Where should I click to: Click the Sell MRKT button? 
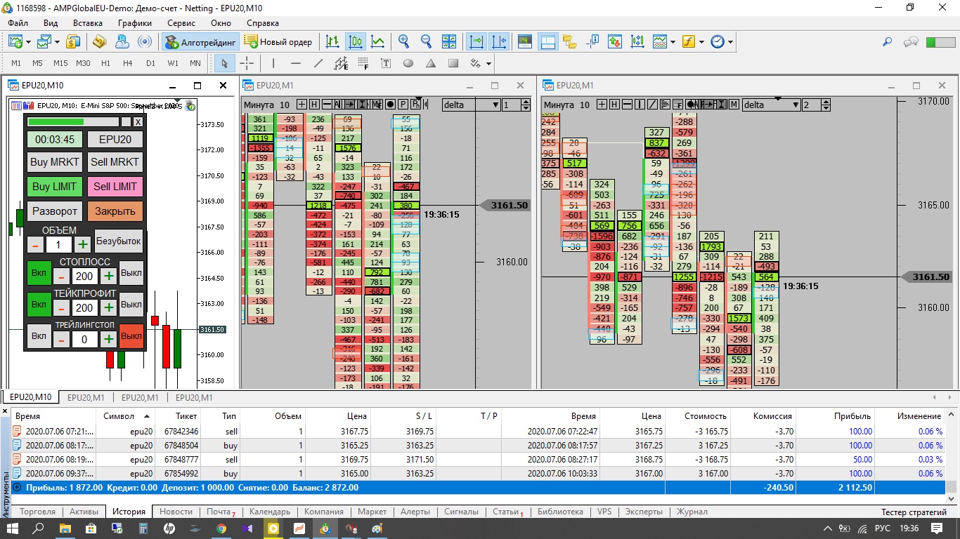[115, 162]
